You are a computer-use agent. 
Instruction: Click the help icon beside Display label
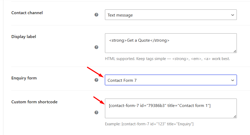(x=96, y=47)
